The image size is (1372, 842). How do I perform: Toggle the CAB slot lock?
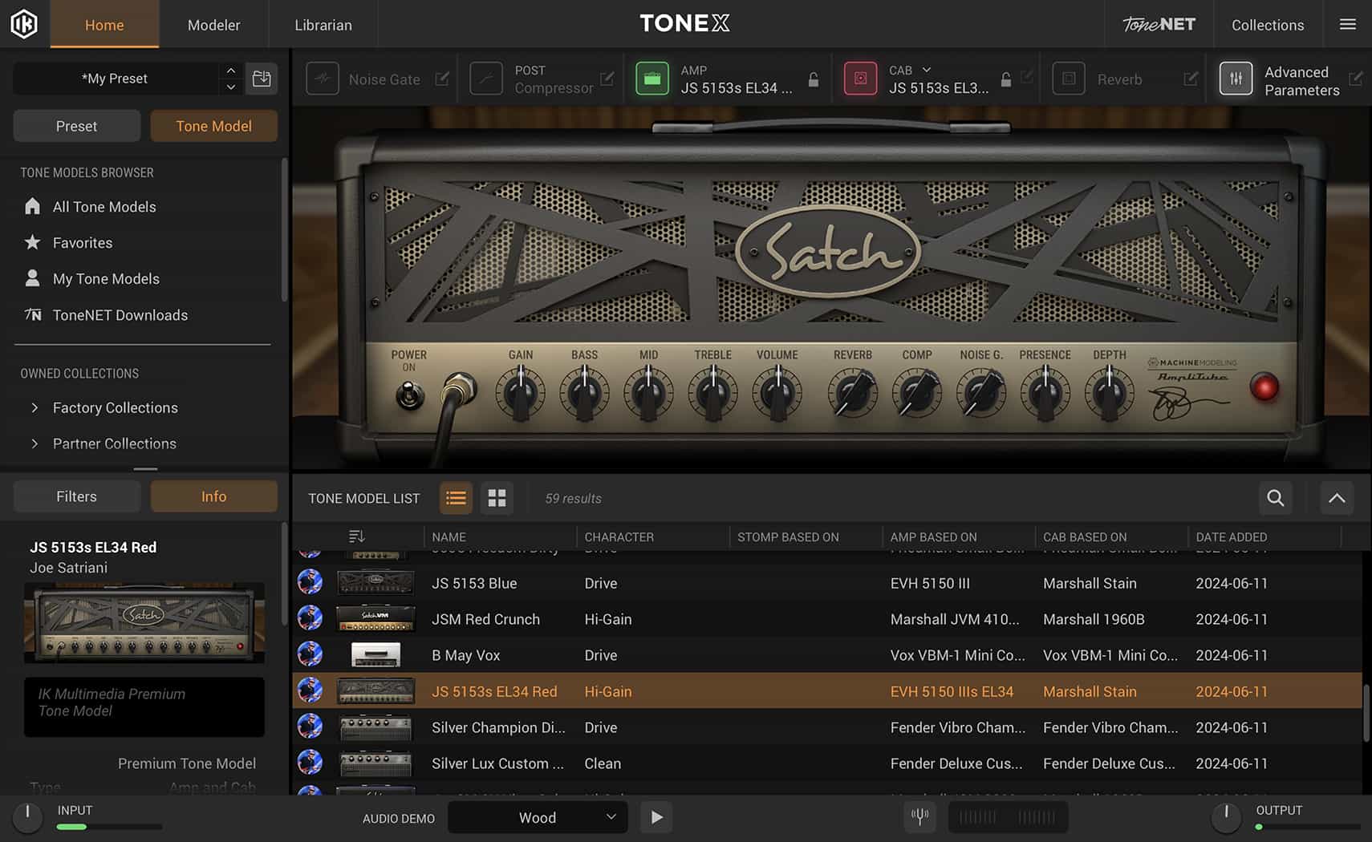point(1005,79)
